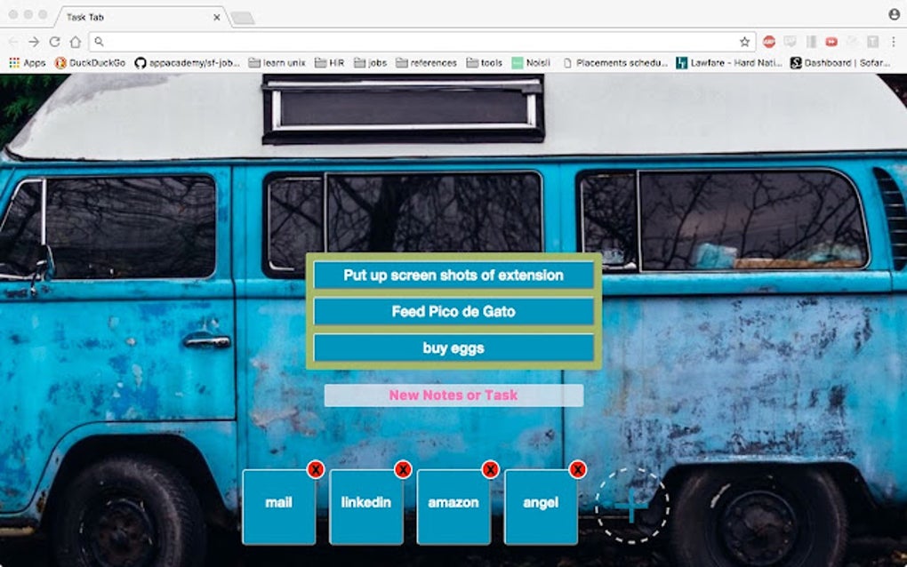Go forward with browser forward arrow
This screenshot has width=907, height=567.
[x=34, y=42]
